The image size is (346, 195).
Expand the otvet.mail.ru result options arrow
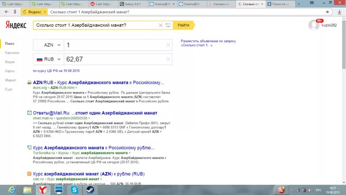89,118
